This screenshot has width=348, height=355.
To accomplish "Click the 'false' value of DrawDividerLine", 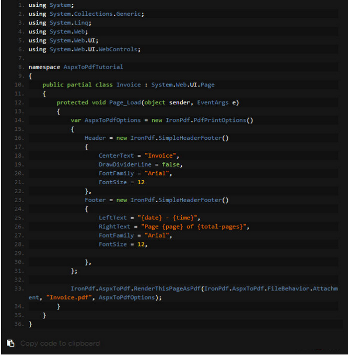I will pyautogui.click(x=170, y=164).
